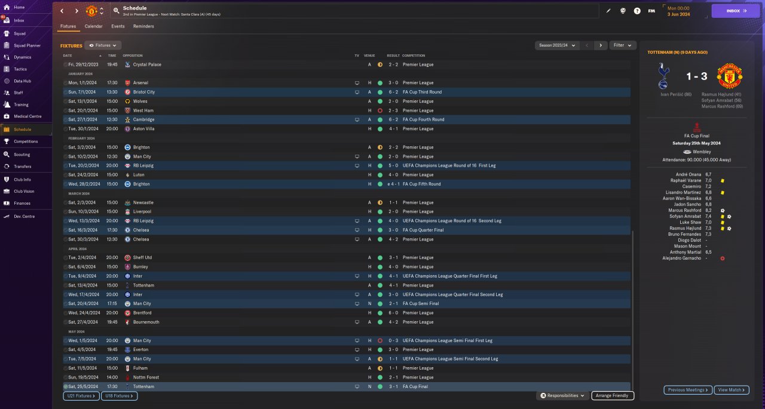This screenshot has height=409, width=765.
Task: Select the circle for Tottenham 25/5/2024 fixture
Action: click(65, 386)
